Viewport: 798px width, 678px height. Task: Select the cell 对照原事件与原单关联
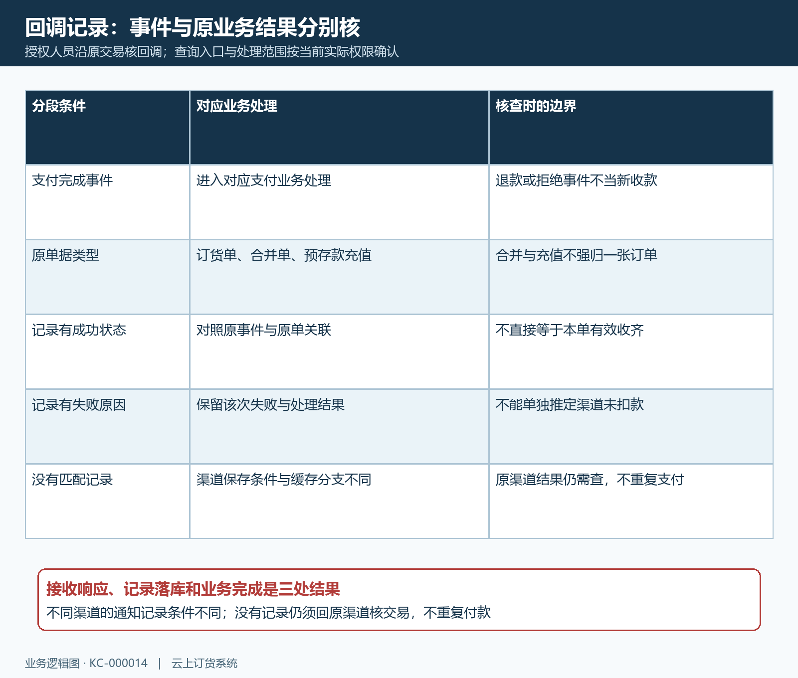[x=339, y=351]
